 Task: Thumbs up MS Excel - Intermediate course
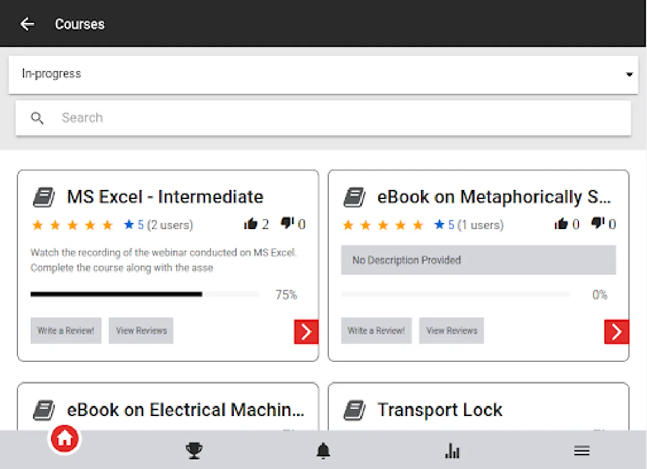coord(251,224)
